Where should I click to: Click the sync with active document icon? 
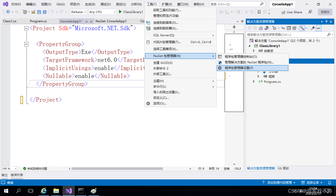[x=283, y=28]
